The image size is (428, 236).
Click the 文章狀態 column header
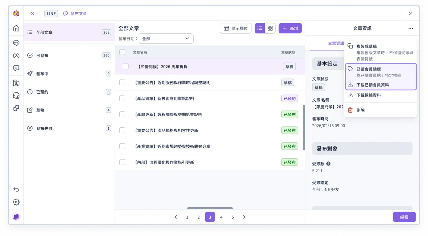pos(288,52)
